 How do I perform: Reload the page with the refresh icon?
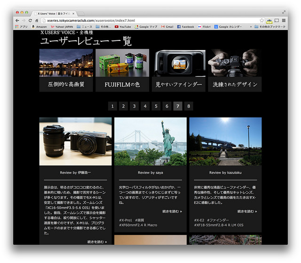[30, 21]
